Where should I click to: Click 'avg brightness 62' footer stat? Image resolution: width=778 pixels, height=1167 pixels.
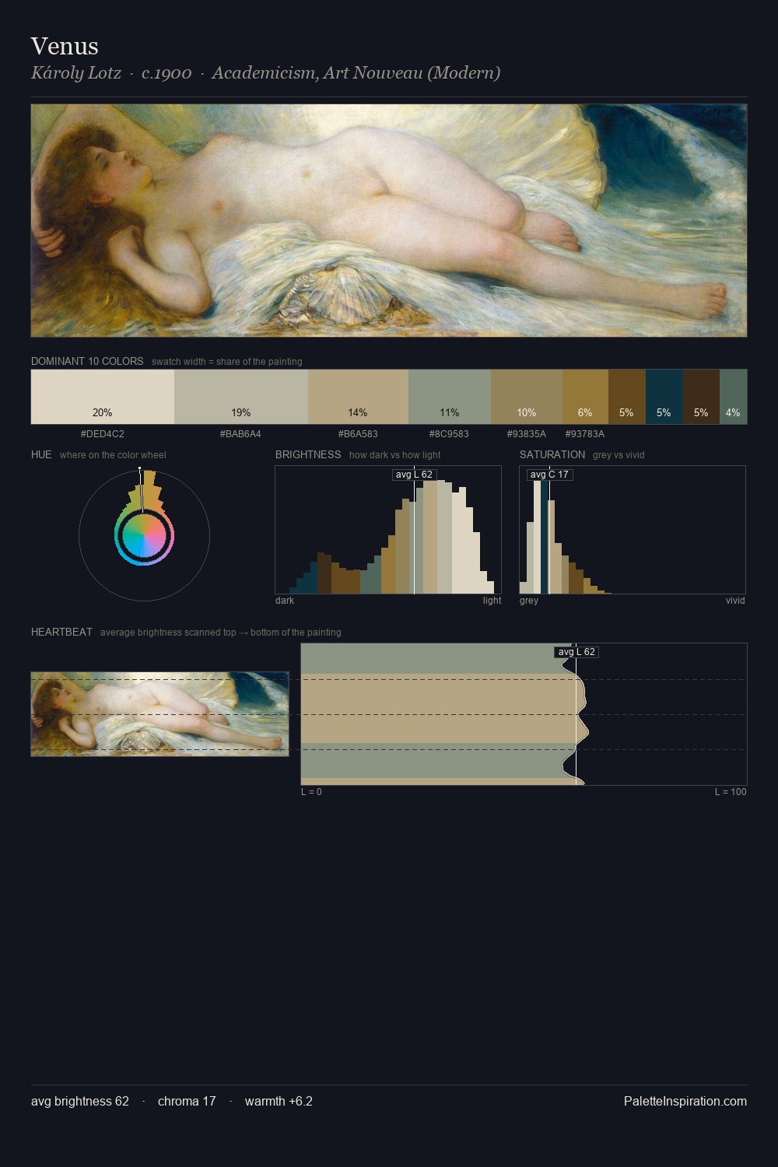click(80, 1101)
